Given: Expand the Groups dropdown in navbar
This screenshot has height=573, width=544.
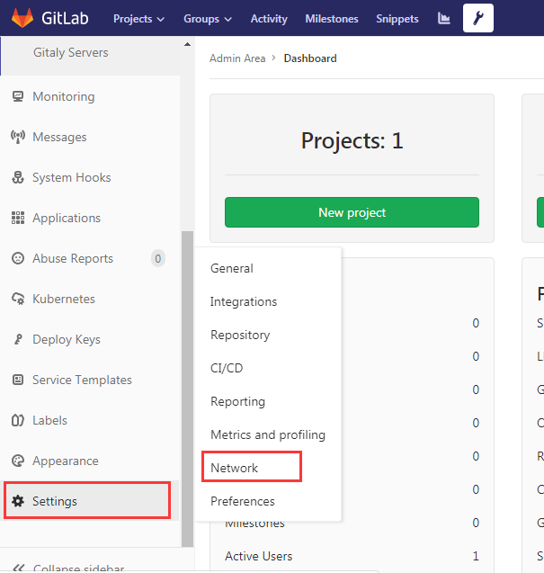Looking at the screenshot, I should pos(208,19).
